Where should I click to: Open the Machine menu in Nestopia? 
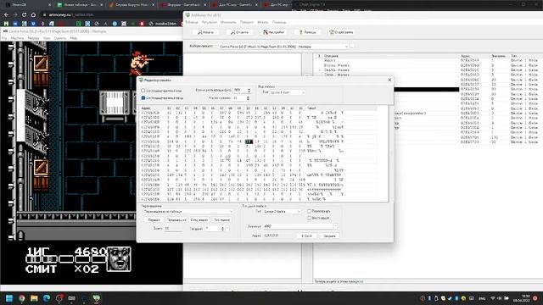click(17, 38)
